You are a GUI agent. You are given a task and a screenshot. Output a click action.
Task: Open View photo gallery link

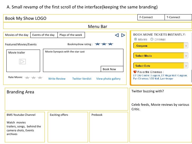108,79
